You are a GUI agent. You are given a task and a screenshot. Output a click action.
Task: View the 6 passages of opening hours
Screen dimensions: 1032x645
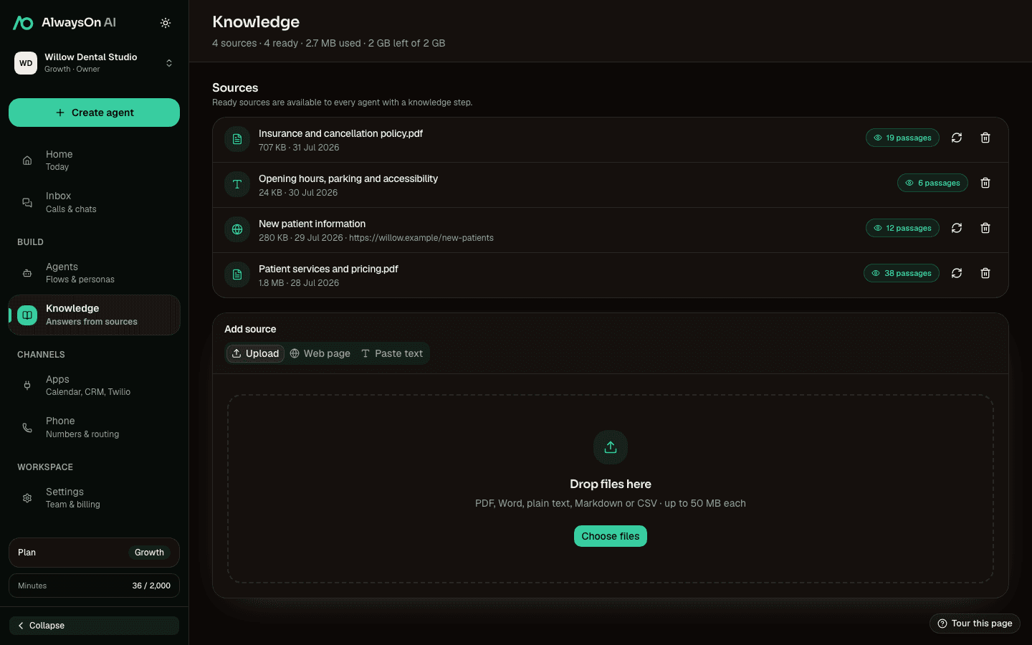[x=932, y=183]
